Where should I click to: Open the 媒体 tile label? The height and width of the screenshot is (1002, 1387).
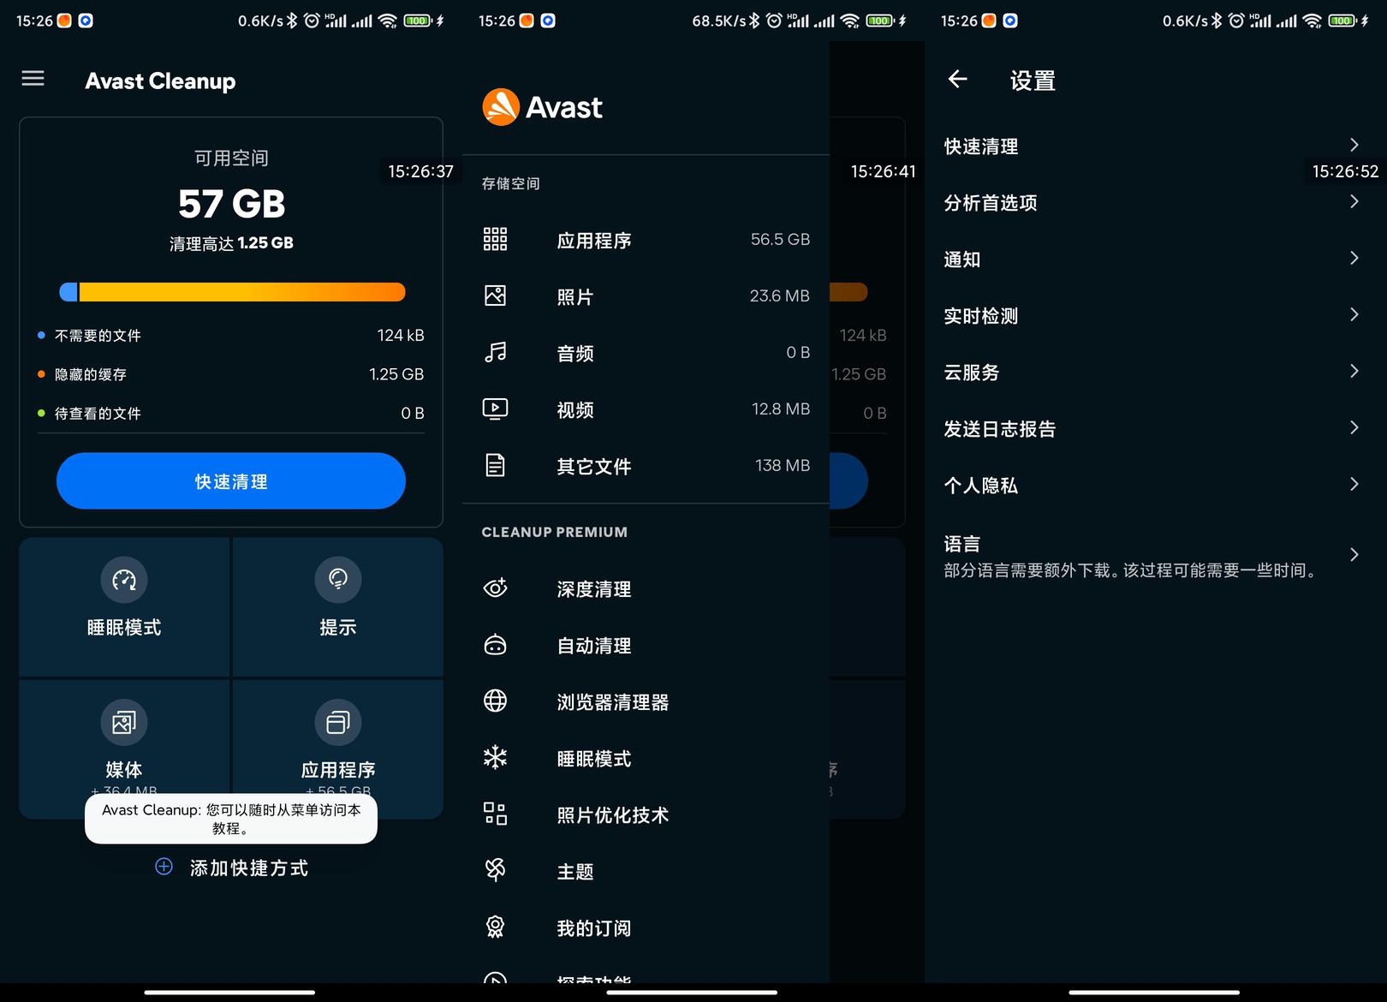(124, 770)
